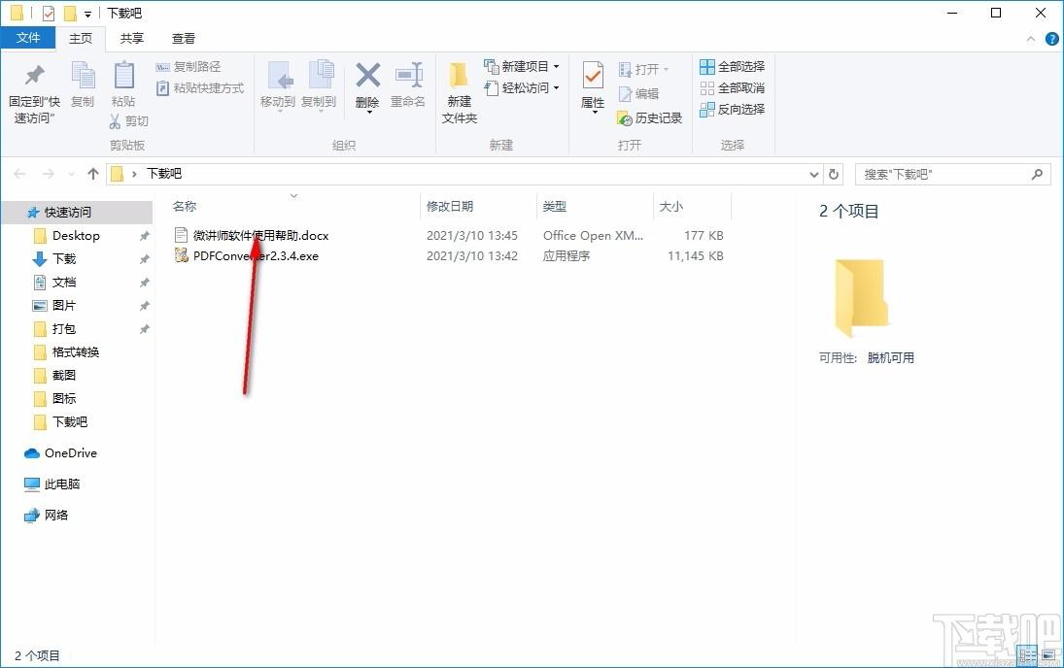
Task: Open the Copy to (复制到) menu
Action: [x=319, y=85]
